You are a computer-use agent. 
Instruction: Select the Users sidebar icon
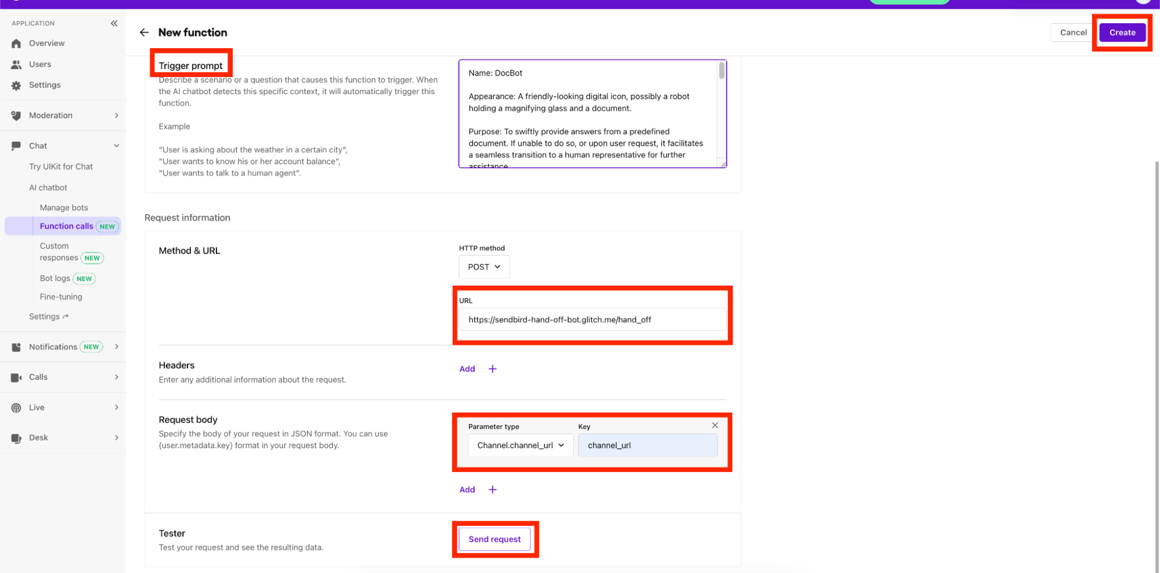coord(16,64)
